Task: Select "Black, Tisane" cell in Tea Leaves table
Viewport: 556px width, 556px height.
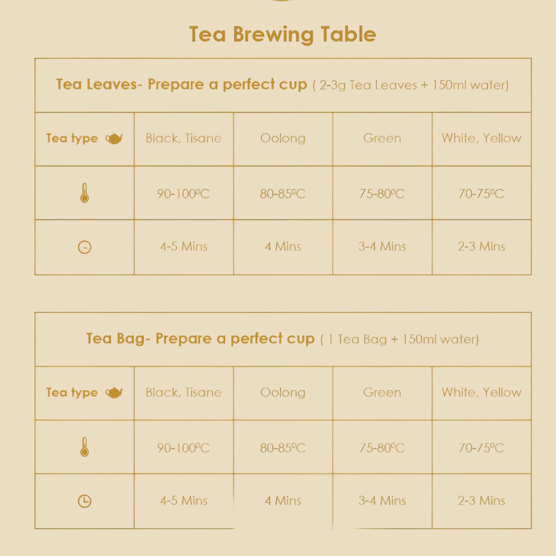Action: coord(184,138)
